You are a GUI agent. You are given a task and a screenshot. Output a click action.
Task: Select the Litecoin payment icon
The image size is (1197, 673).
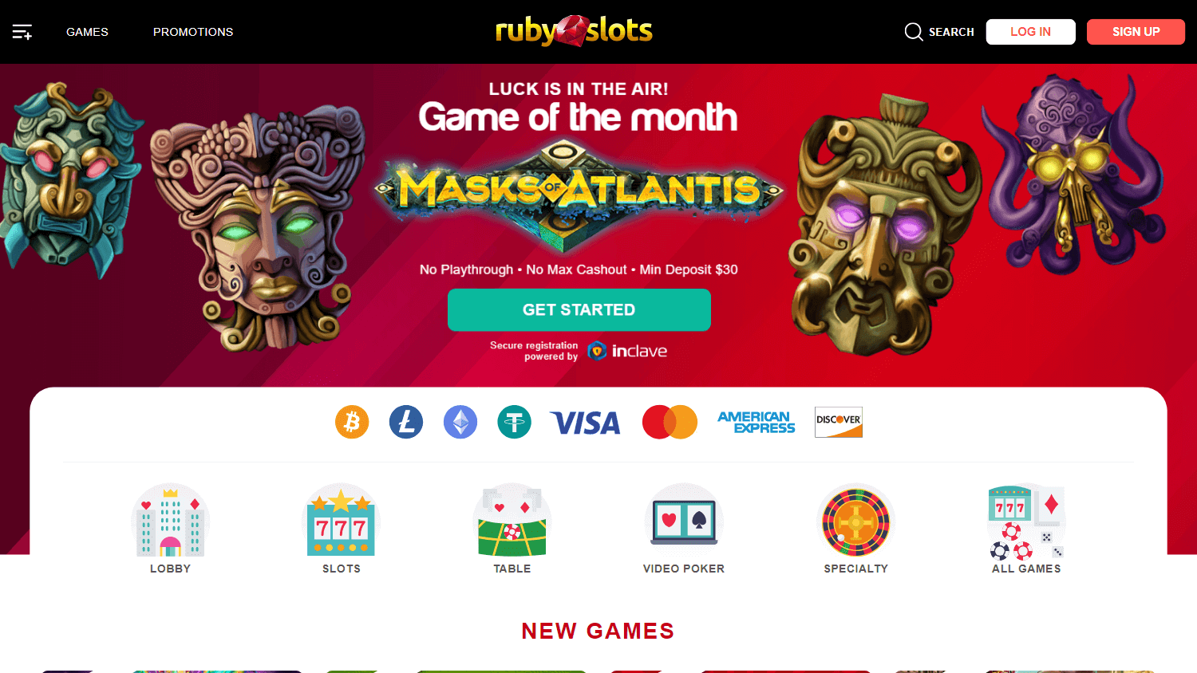(406, 422)
